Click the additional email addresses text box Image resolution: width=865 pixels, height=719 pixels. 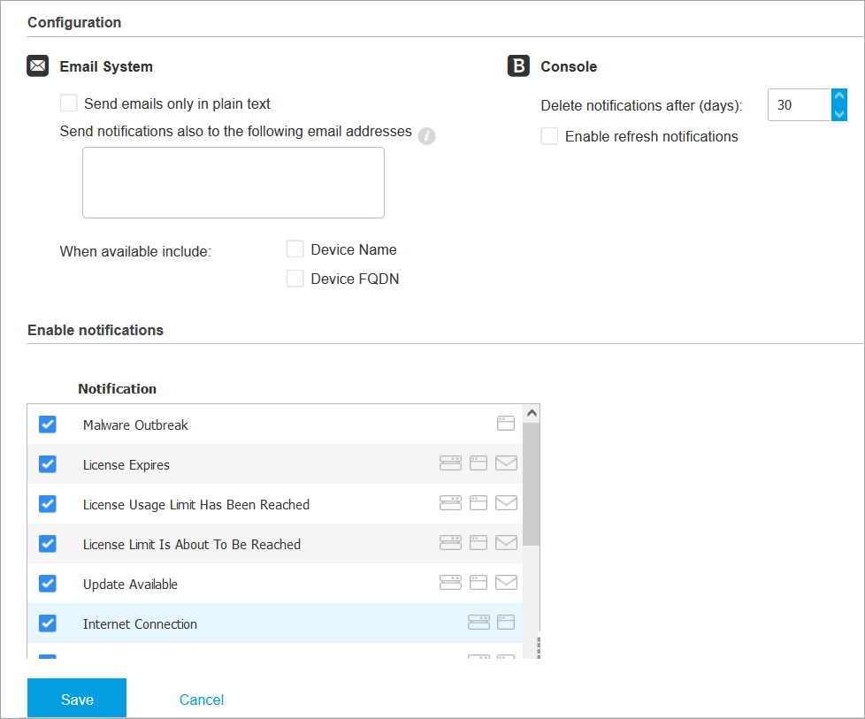[233, 182]
